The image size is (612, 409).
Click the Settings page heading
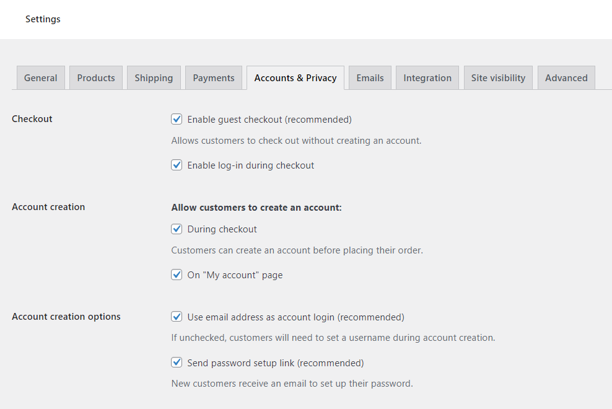[x=43, y=19]
